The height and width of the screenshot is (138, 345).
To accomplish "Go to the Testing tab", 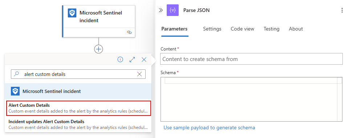I will 272,29.
